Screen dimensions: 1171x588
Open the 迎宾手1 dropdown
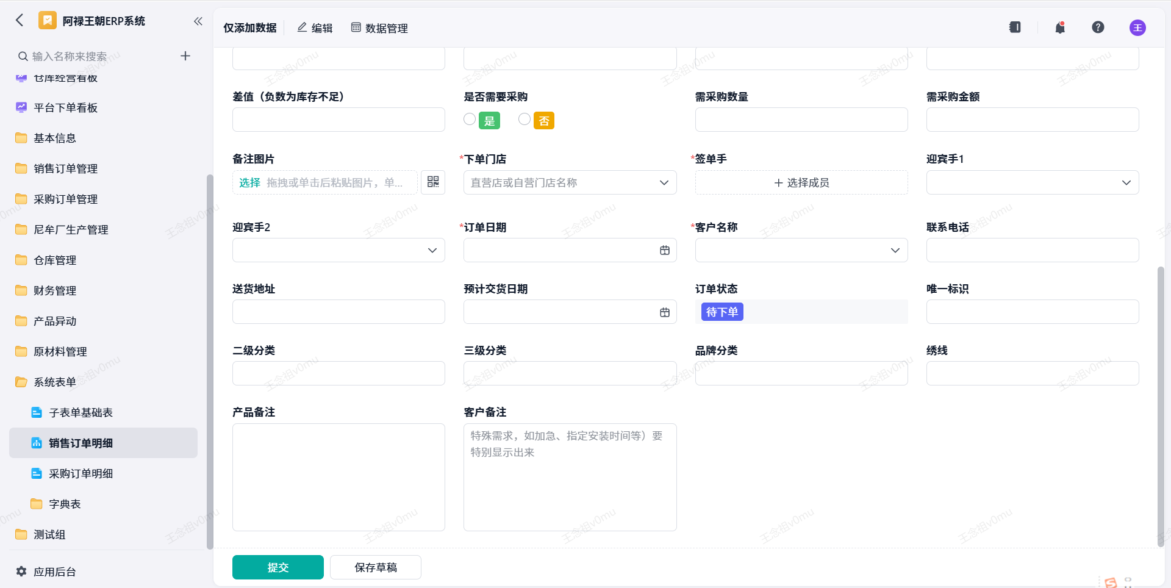pos(1033,182)
